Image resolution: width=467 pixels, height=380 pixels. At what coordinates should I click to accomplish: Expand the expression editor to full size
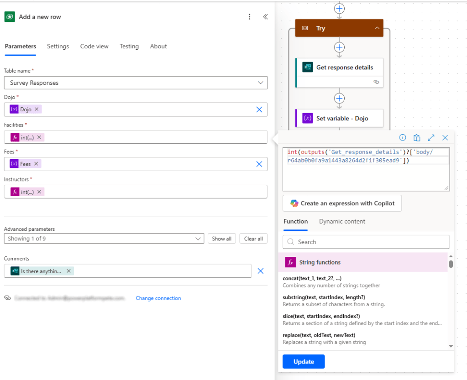point(431,137)
